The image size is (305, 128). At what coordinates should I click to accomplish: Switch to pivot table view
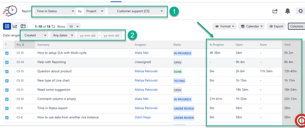[23, 26]
